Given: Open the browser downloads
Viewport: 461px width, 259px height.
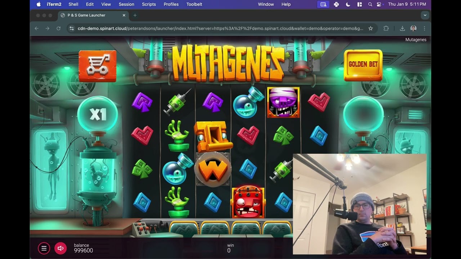Looking at the screenshot, I should click(x=402, y=28).
